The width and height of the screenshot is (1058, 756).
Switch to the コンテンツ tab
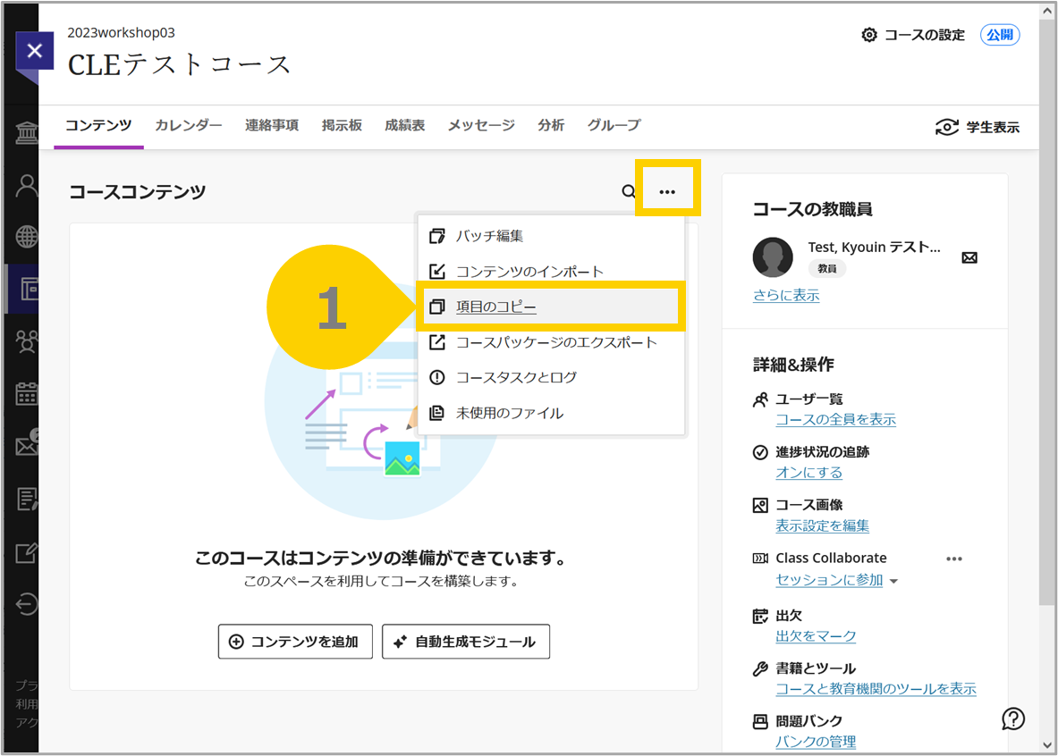pyautogui.click(x=98, y=125)
